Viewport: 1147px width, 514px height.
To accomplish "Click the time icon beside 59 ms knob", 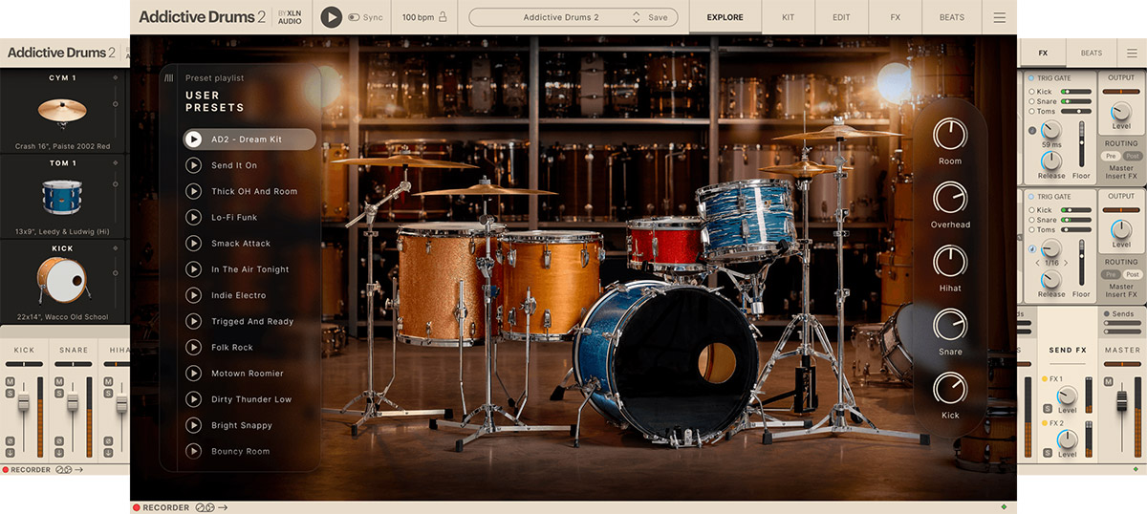I will (1031, 130).
